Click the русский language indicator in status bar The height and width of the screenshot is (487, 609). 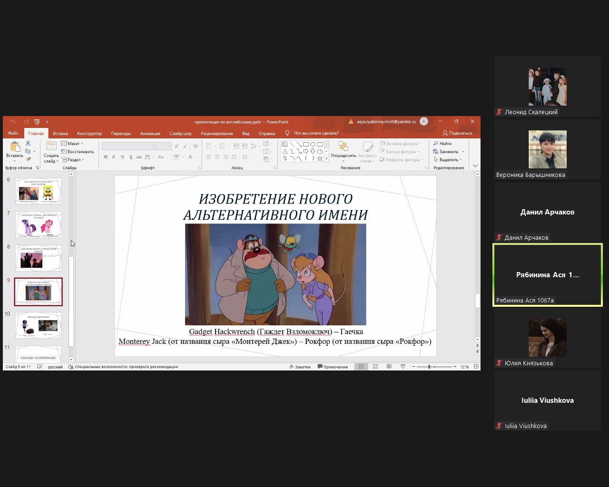55,367
